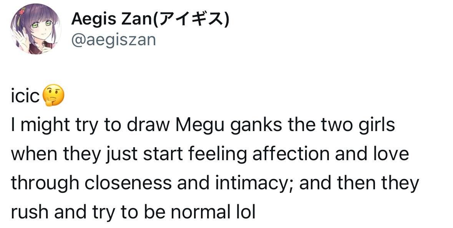The height and width of the screenshot is (228, 453).
Task: Open Aegis Zan's profile avatar
Action: 35,29
